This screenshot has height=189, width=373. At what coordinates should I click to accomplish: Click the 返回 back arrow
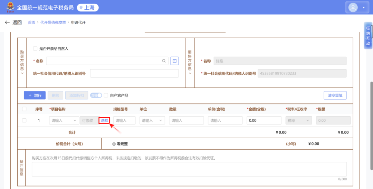point(7,22)
